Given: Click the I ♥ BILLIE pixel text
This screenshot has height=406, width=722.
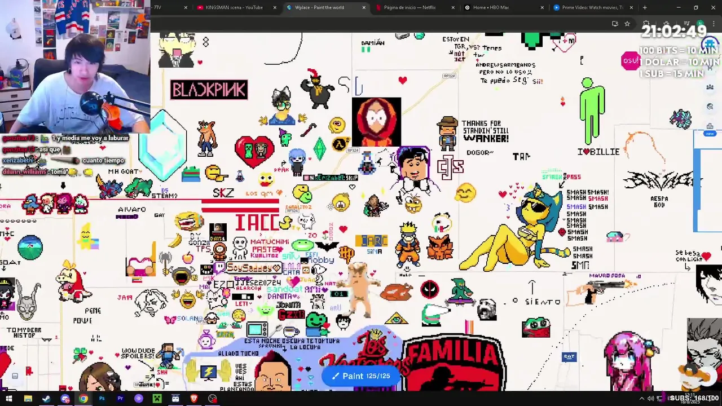Looking at the screenshot, I should pyautogui.click(x=598, y=152).
